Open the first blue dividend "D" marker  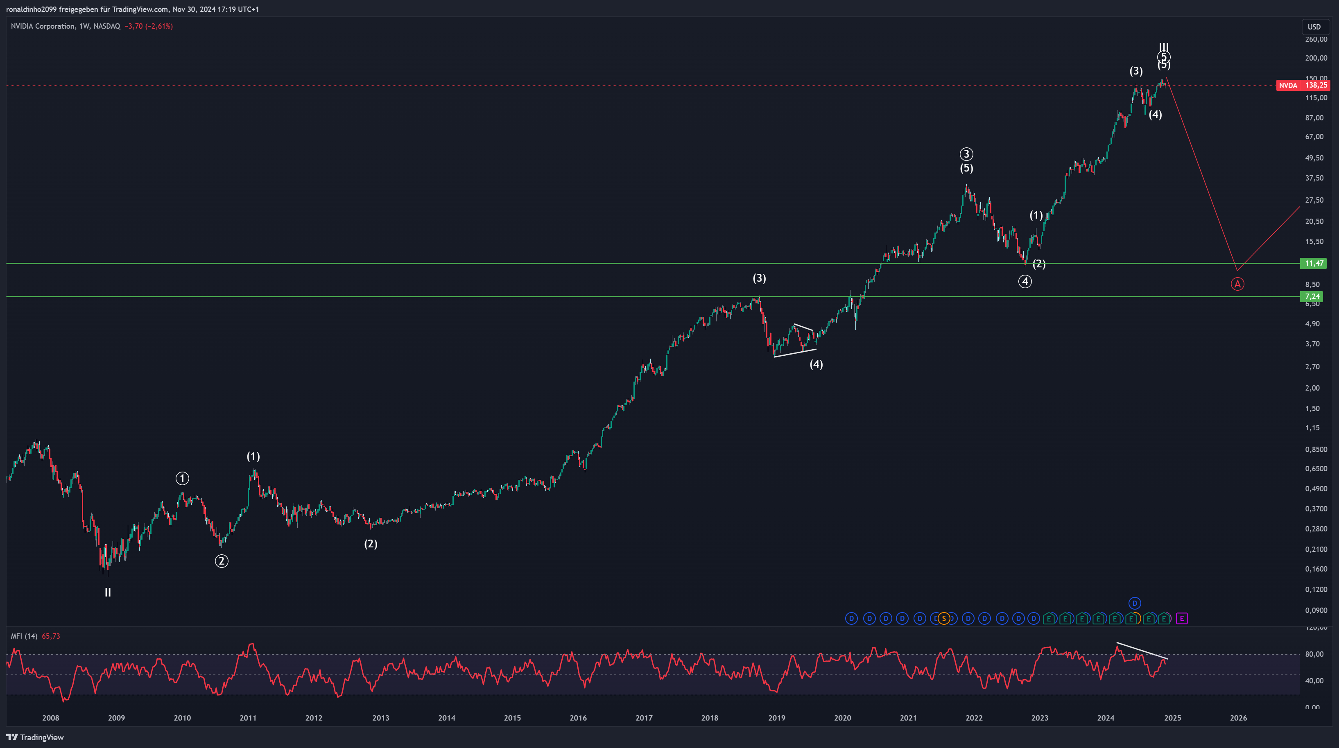click(x=851, y=619)
